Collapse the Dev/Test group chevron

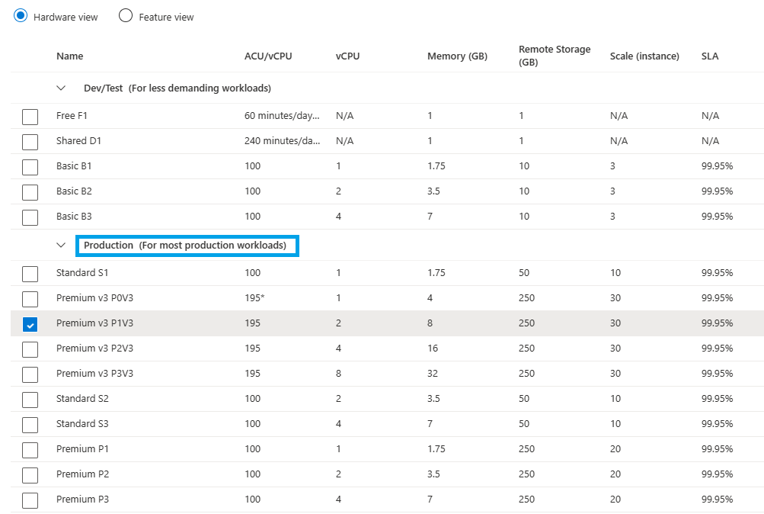coord(62,88)
